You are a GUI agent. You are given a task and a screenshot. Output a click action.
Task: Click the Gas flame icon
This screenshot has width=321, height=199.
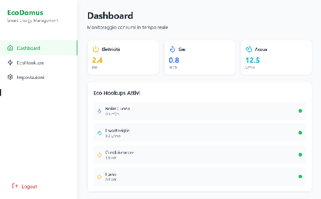point(172,49)
